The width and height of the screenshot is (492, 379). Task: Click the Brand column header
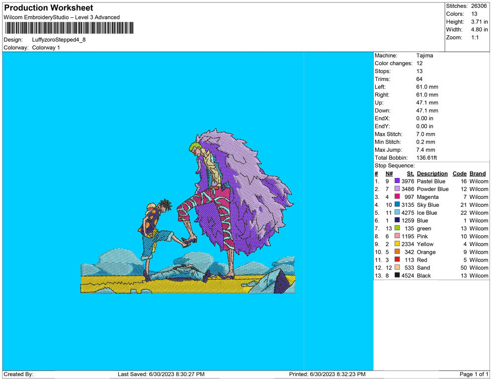477,174
